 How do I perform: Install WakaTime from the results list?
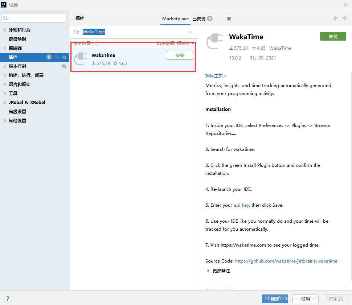point(180,55)
